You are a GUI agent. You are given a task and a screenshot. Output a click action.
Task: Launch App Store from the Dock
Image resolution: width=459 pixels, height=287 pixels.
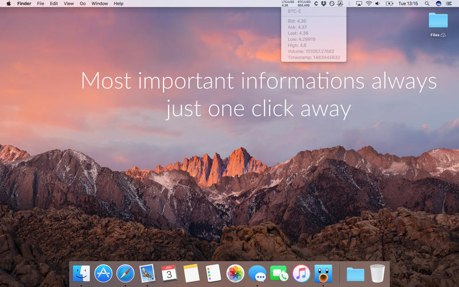point(103,273)
